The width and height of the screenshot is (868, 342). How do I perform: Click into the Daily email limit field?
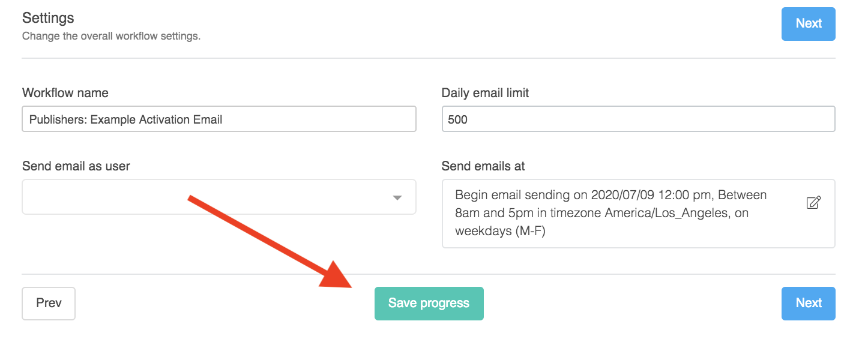(637, 119)
